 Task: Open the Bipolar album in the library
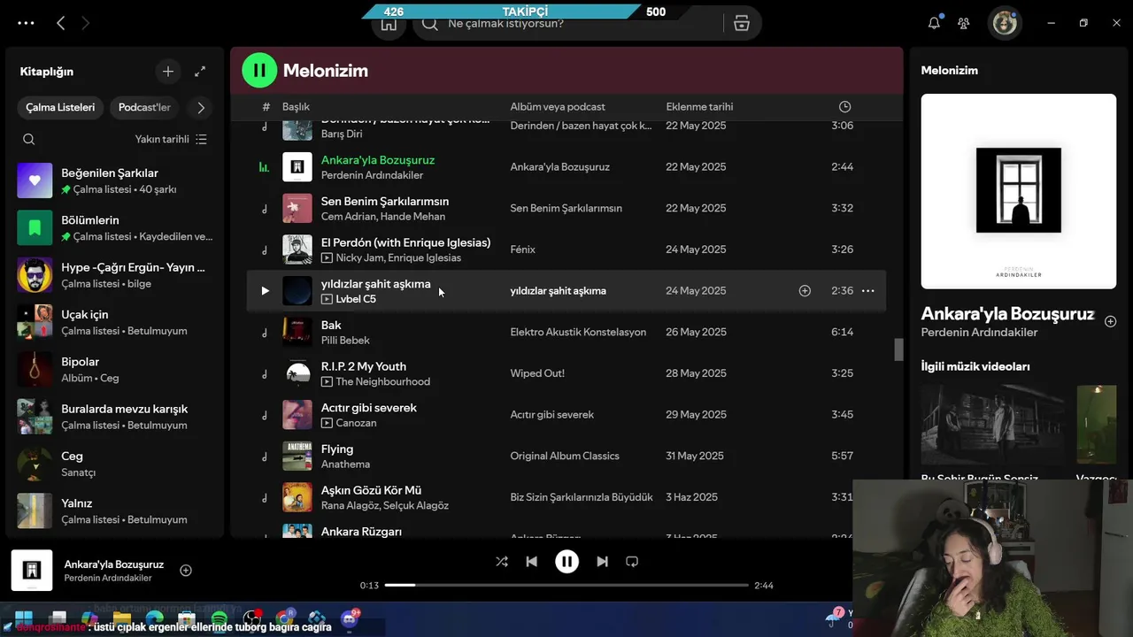(115, 369)
